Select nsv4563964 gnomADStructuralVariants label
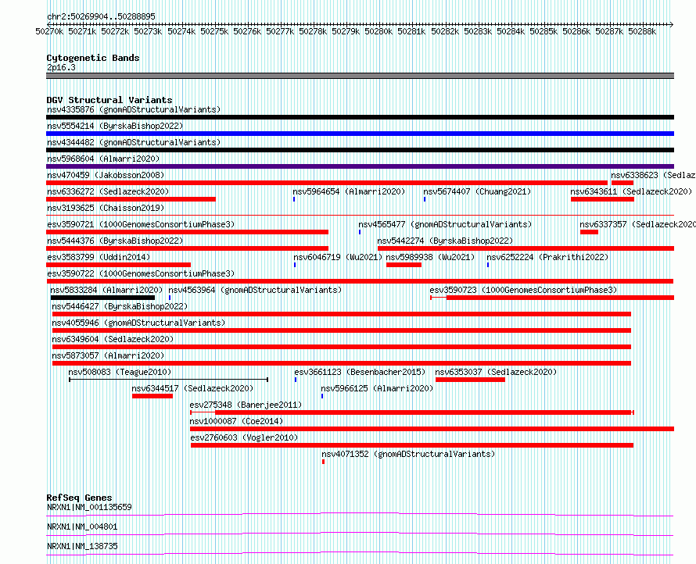The height and width of the screenshot is (564, 696). click(255, 290)
